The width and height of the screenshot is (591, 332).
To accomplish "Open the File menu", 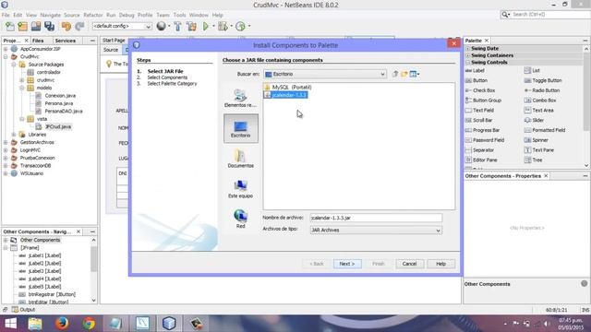I will click(6, 15).
